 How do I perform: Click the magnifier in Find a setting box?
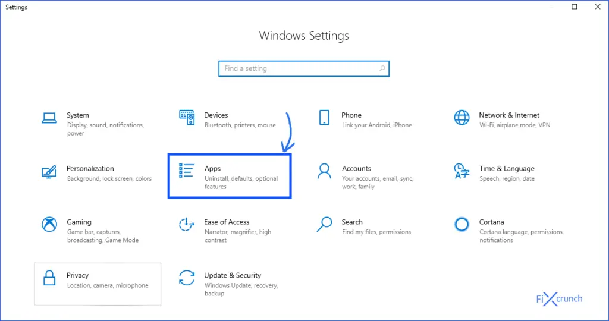coord(382,69)
